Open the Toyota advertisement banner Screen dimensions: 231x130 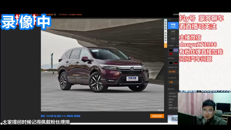pos(173,119)
